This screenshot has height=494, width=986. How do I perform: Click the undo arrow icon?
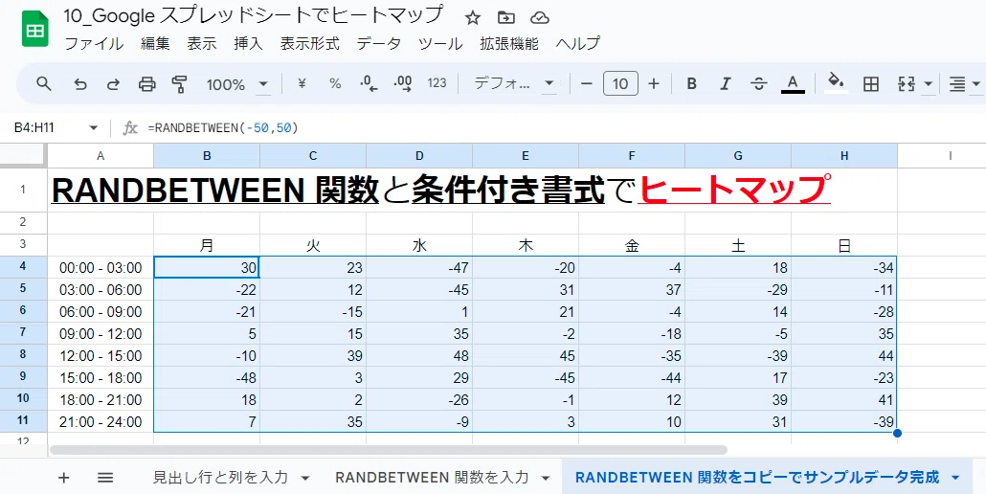point(79,83)
